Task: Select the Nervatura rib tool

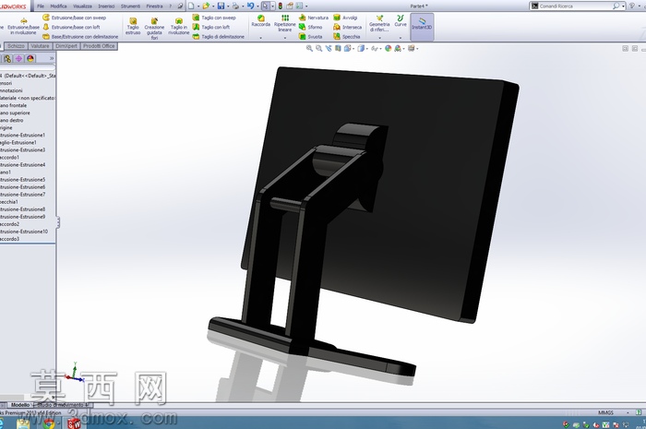Action: [x=314, y=18]
